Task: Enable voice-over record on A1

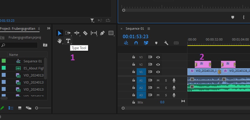Action: click(174, 80)
